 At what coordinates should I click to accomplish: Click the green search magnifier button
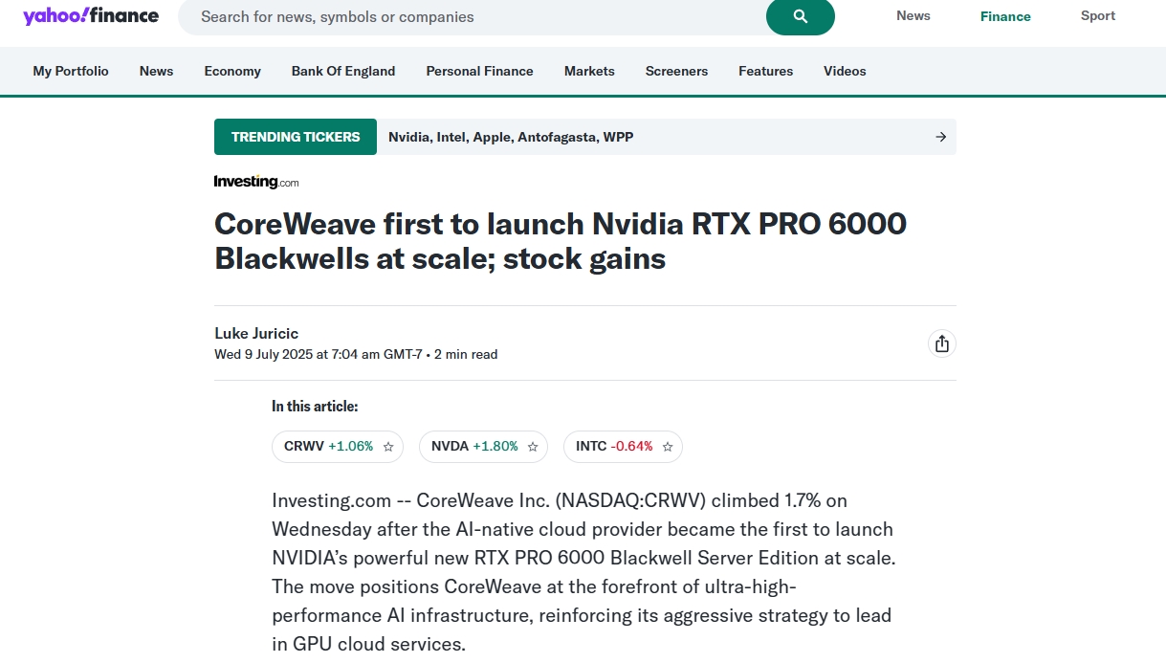coord(801,16)
